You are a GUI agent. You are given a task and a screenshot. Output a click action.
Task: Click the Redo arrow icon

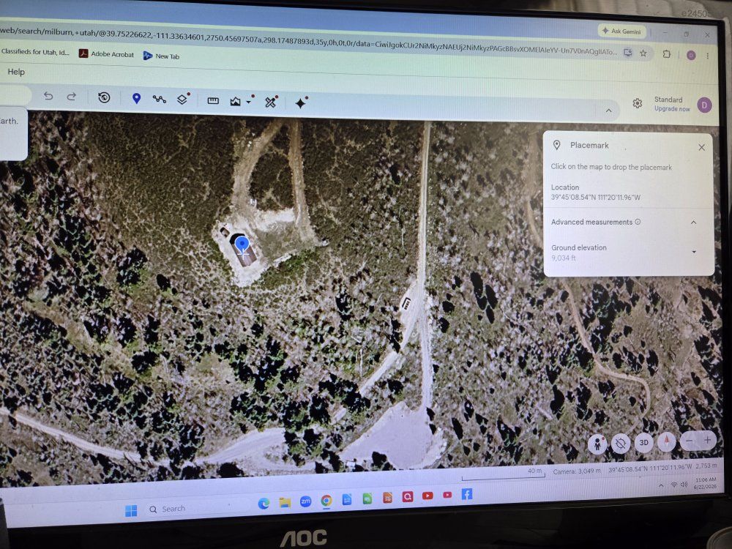[72, 97]
